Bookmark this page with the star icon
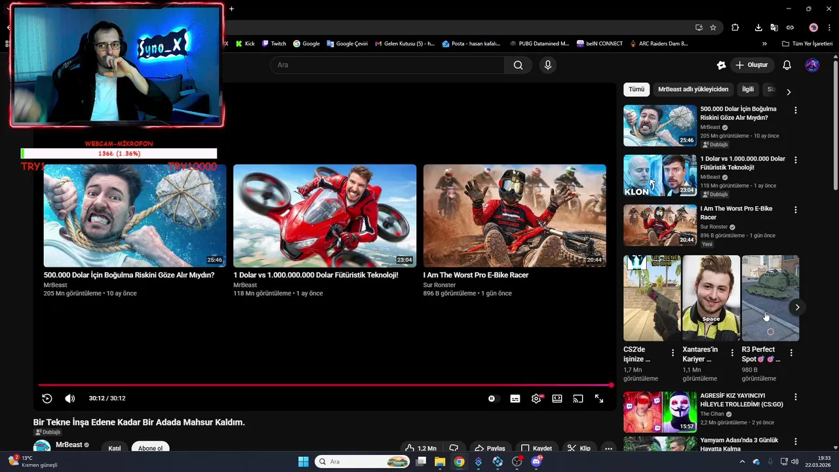 pos(713,28)
